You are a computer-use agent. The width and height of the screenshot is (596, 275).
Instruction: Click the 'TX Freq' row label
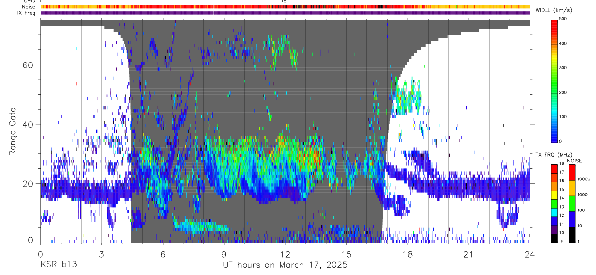click(x=26, y=13)
